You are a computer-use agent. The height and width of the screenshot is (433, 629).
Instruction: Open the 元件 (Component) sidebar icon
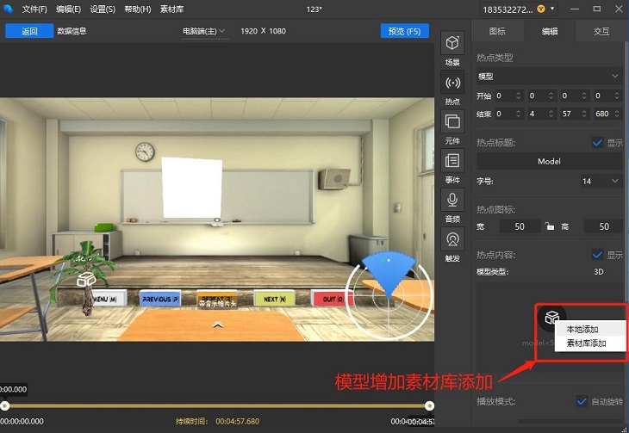click(452, 122)
